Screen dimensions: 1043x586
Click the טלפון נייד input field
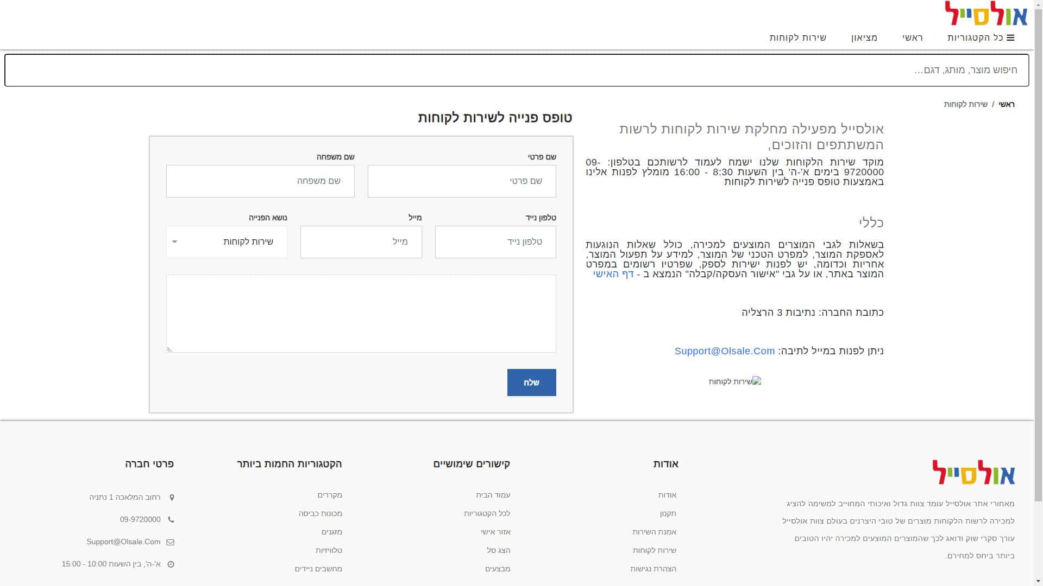pos(495,242)
